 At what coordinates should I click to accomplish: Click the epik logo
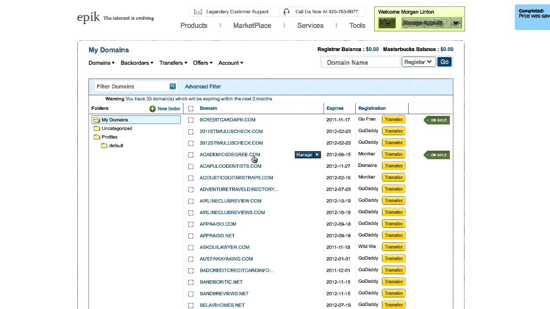click(89, 17)
